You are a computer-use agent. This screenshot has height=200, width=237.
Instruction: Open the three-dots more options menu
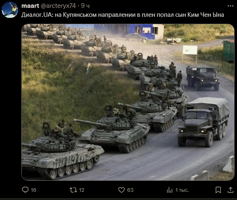pos(230,6)
